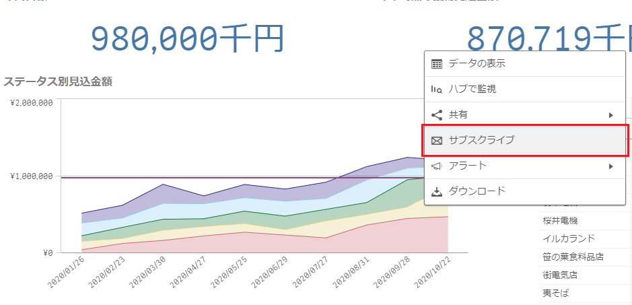Select the 桜井電機 list row
Screen dimensions: 632x305
coord(586,221)
